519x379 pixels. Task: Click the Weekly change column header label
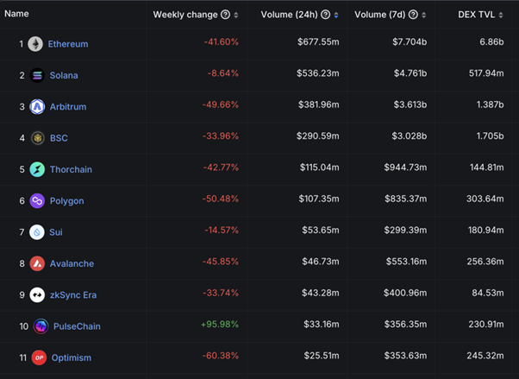[x=185, y=15]
